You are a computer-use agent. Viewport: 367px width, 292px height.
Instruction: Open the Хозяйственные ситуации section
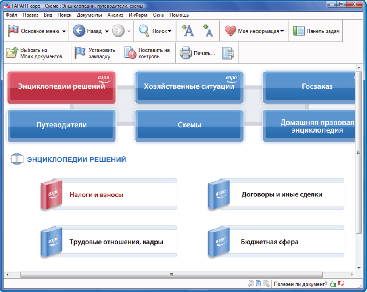point(189,86)
